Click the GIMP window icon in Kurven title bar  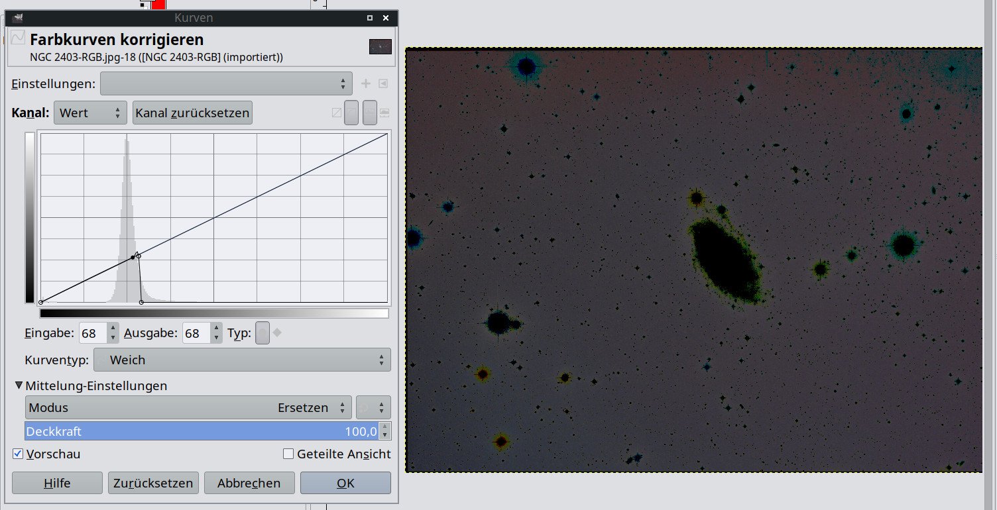coord(17,18)
